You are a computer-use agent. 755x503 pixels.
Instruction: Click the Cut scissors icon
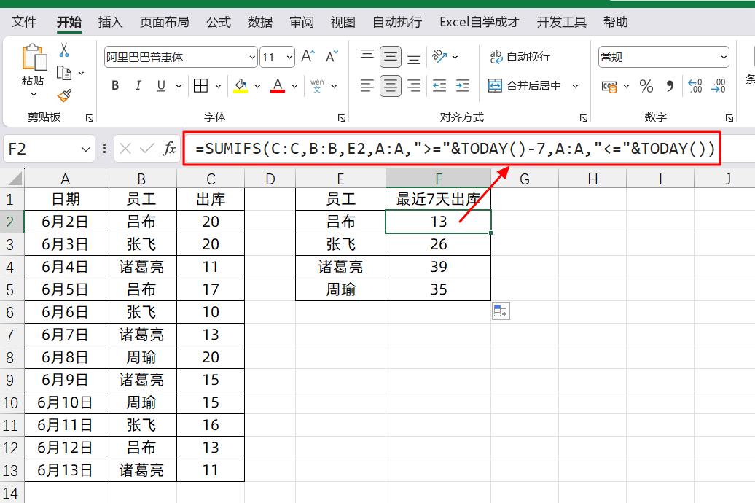[64, 50]
